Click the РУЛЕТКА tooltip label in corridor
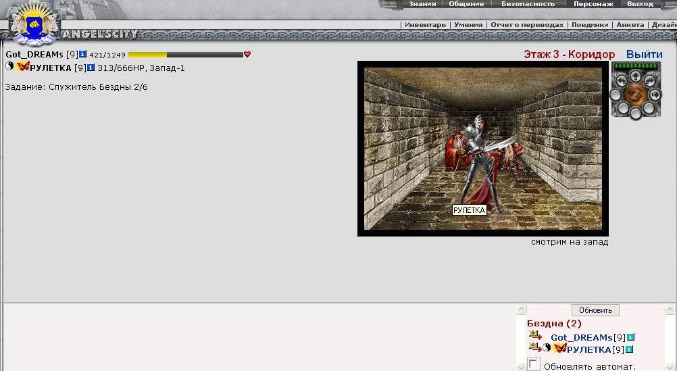The width and height of the screenshot is (677, 371). click(x=470, y=210)
